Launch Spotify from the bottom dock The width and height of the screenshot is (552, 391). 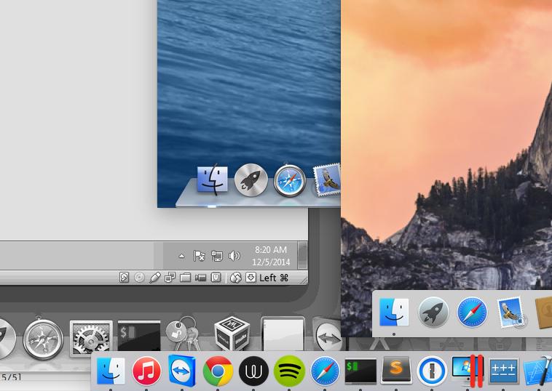pos(289,371)
